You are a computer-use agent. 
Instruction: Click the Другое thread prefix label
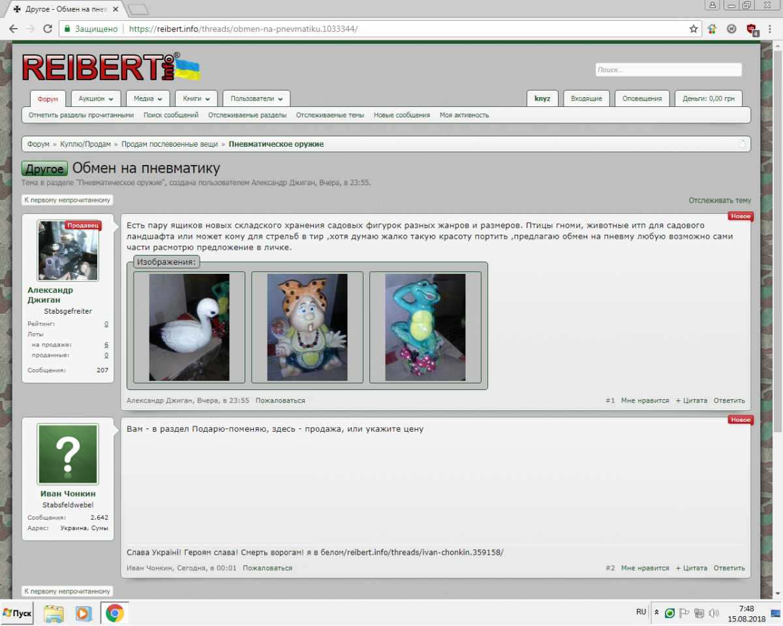click(45, 169)
